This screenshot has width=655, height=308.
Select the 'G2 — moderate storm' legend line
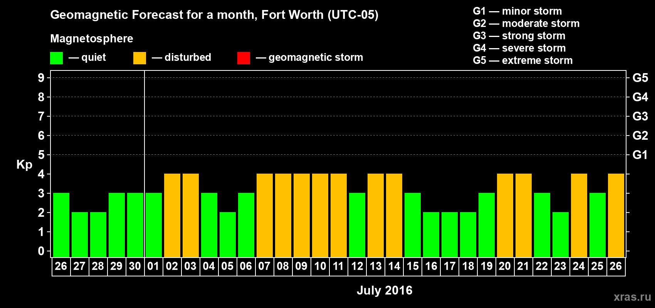pyautogui.click(x=526, y=23)
